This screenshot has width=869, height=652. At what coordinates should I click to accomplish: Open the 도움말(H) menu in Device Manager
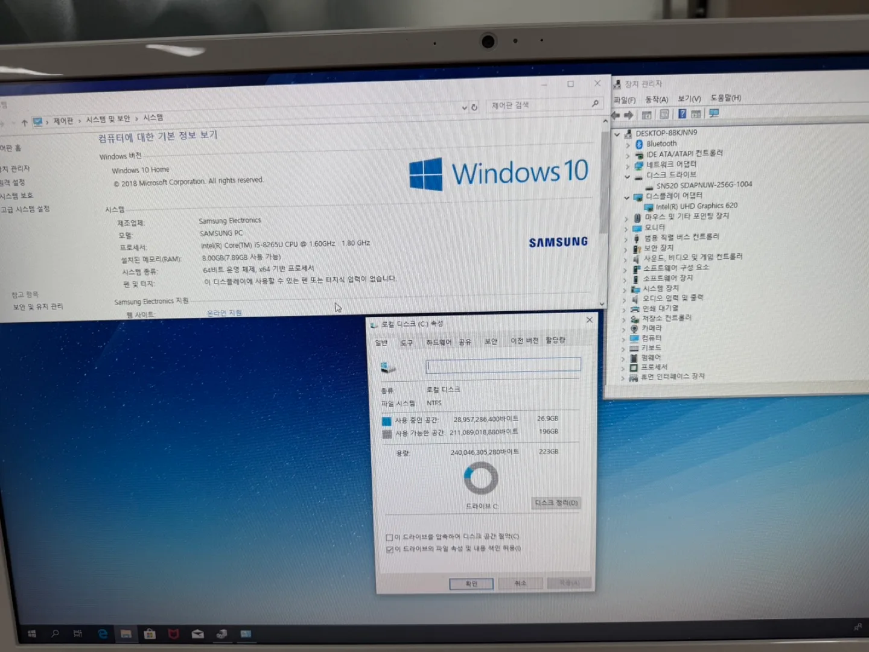(726, 98)
